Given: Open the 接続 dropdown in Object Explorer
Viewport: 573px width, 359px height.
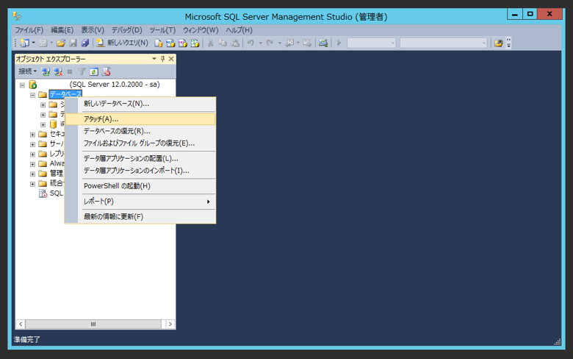Looking at the screenshot, I should [x=27, y=71].
